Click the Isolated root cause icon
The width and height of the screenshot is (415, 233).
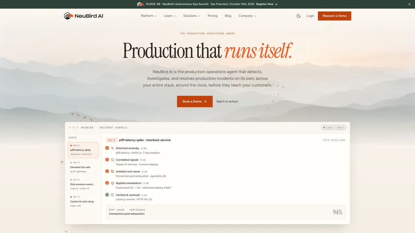tap(113, 172)
